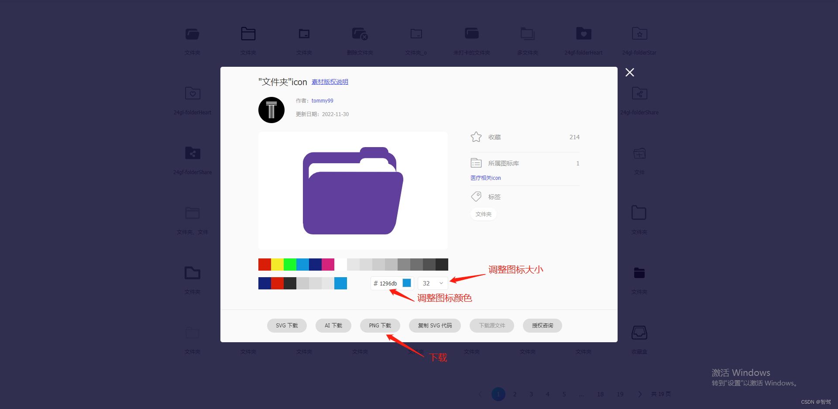Image resolution: width=838 pixels, height=409 pixels.
Task: Pick the magenta swatch in the palette
Action: tap(328, 265)
